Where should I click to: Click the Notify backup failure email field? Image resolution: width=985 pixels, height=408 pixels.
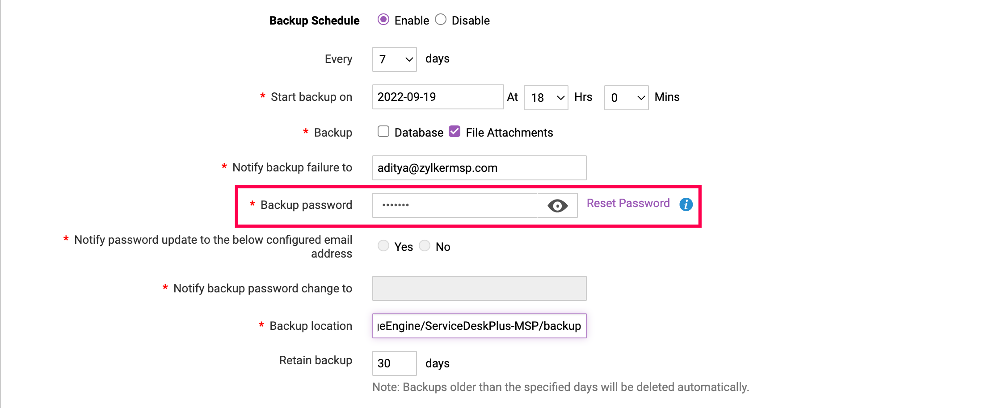(479, 168)
